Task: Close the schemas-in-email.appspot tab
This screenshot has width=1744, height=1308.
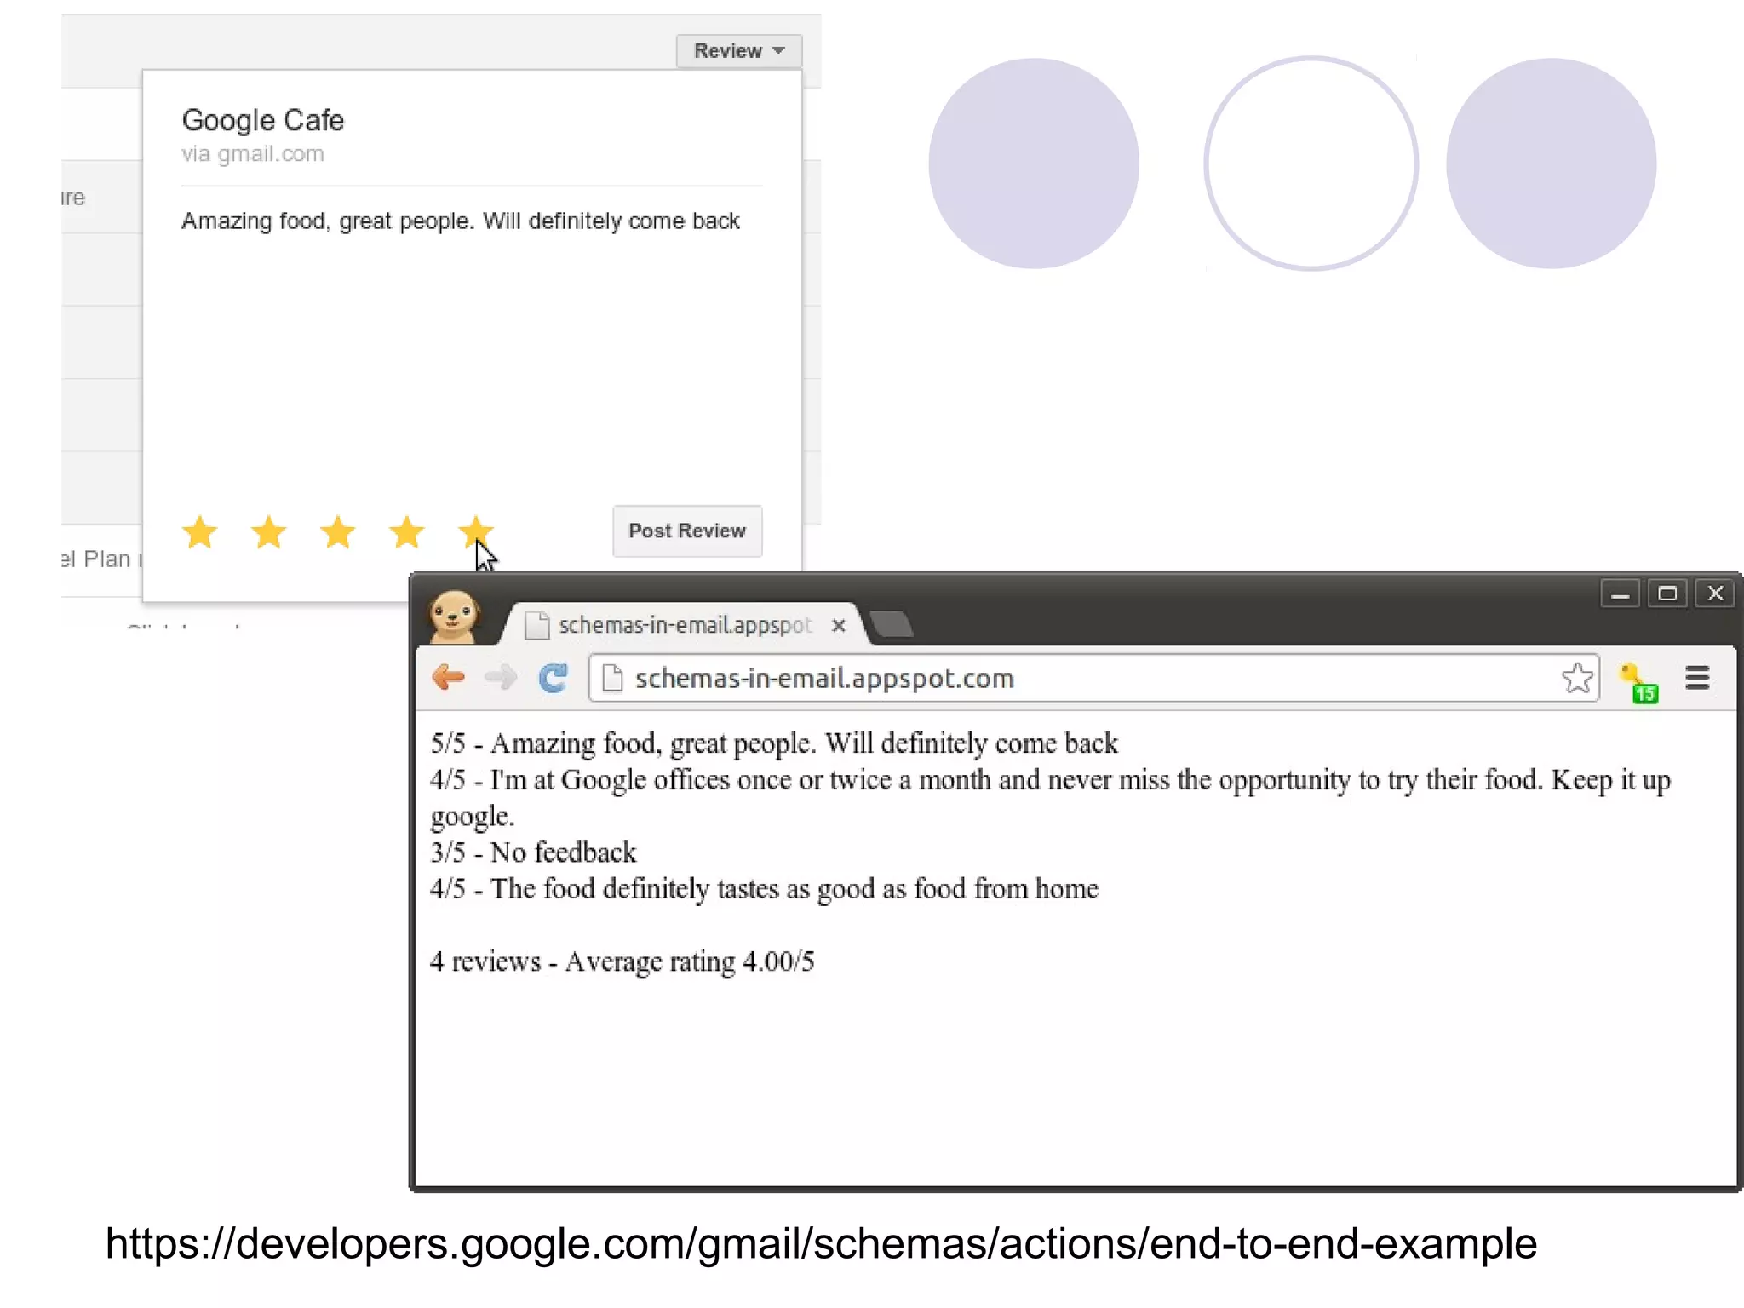Action: (839, 626)
